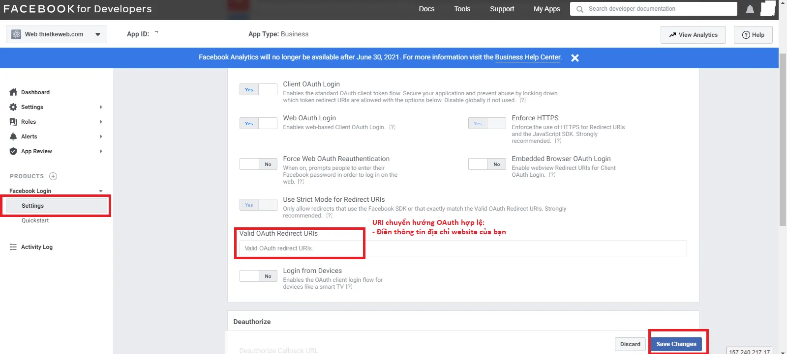This screenshot has width=787, height=354.
Task: Expand the Settings sidebar submenu arrow
Action: (101, 107)
